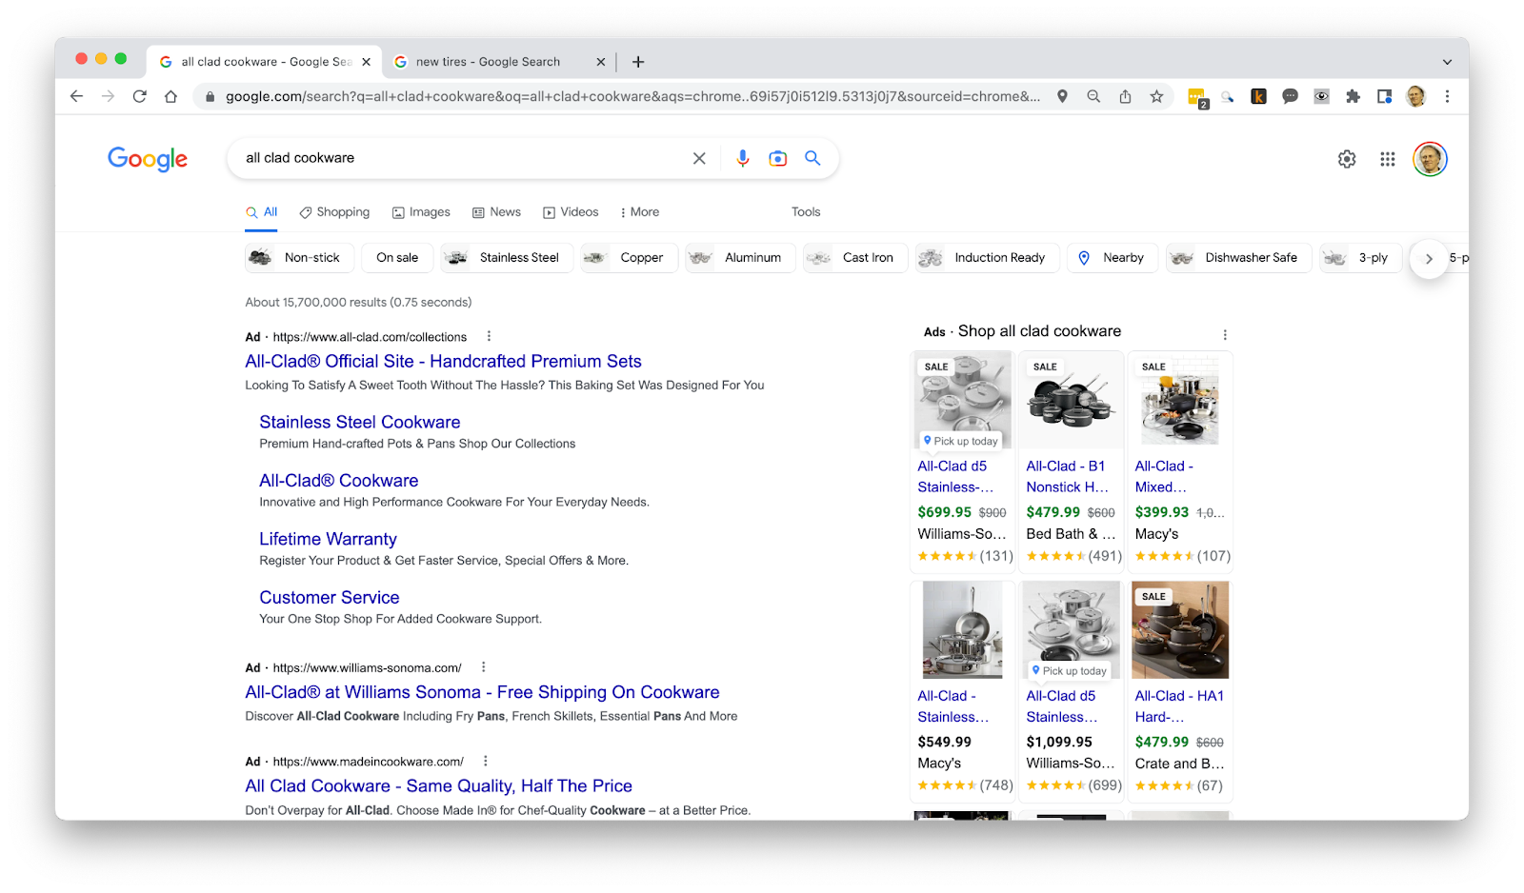
Task: Open the Extensions puzzle piece menu
Action: (1353, 96)
